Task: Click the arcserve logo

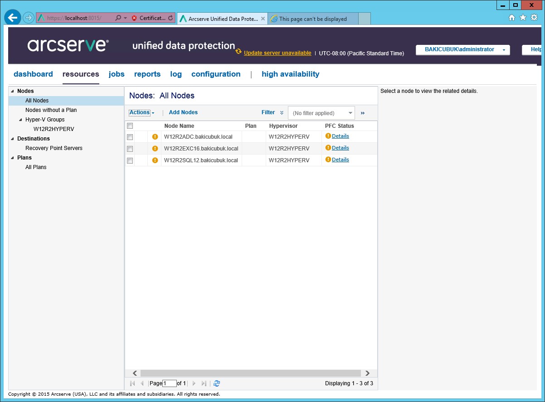Action: tap(68, 45)
